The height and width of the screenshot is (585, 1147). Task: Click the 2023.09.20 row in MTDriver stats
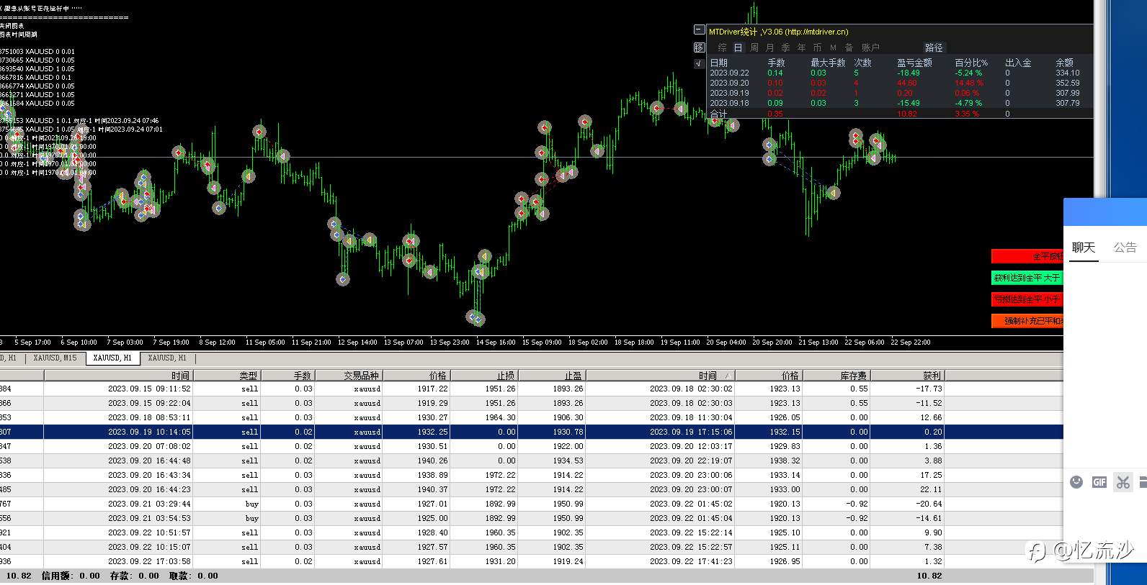pyautogui.click(x=900, y=83)
